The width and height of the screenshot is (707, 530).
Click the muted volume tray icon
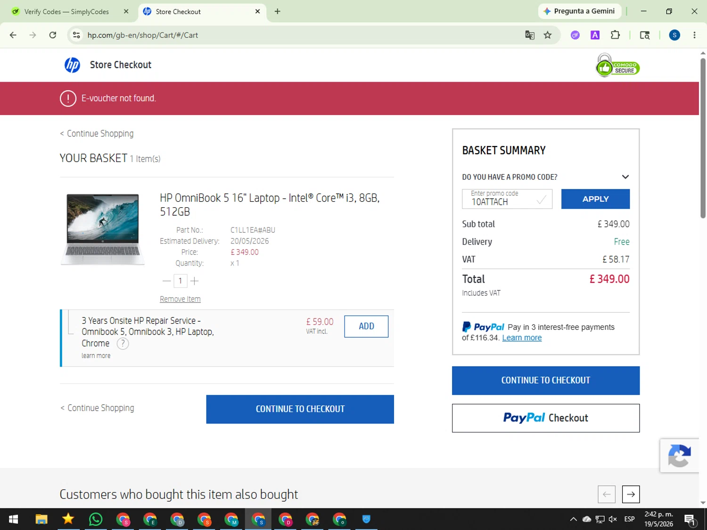click(613, 519)
